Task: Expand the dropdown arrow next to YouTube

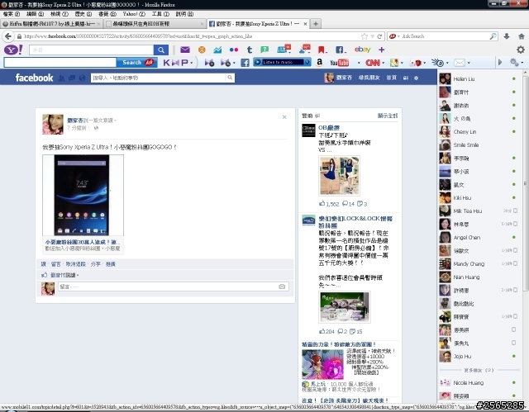Action: coord(359,63)
